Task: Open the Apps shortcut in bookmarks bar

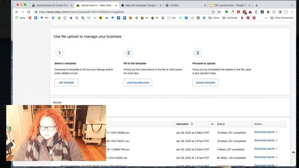Action: [x=20, y=18]
